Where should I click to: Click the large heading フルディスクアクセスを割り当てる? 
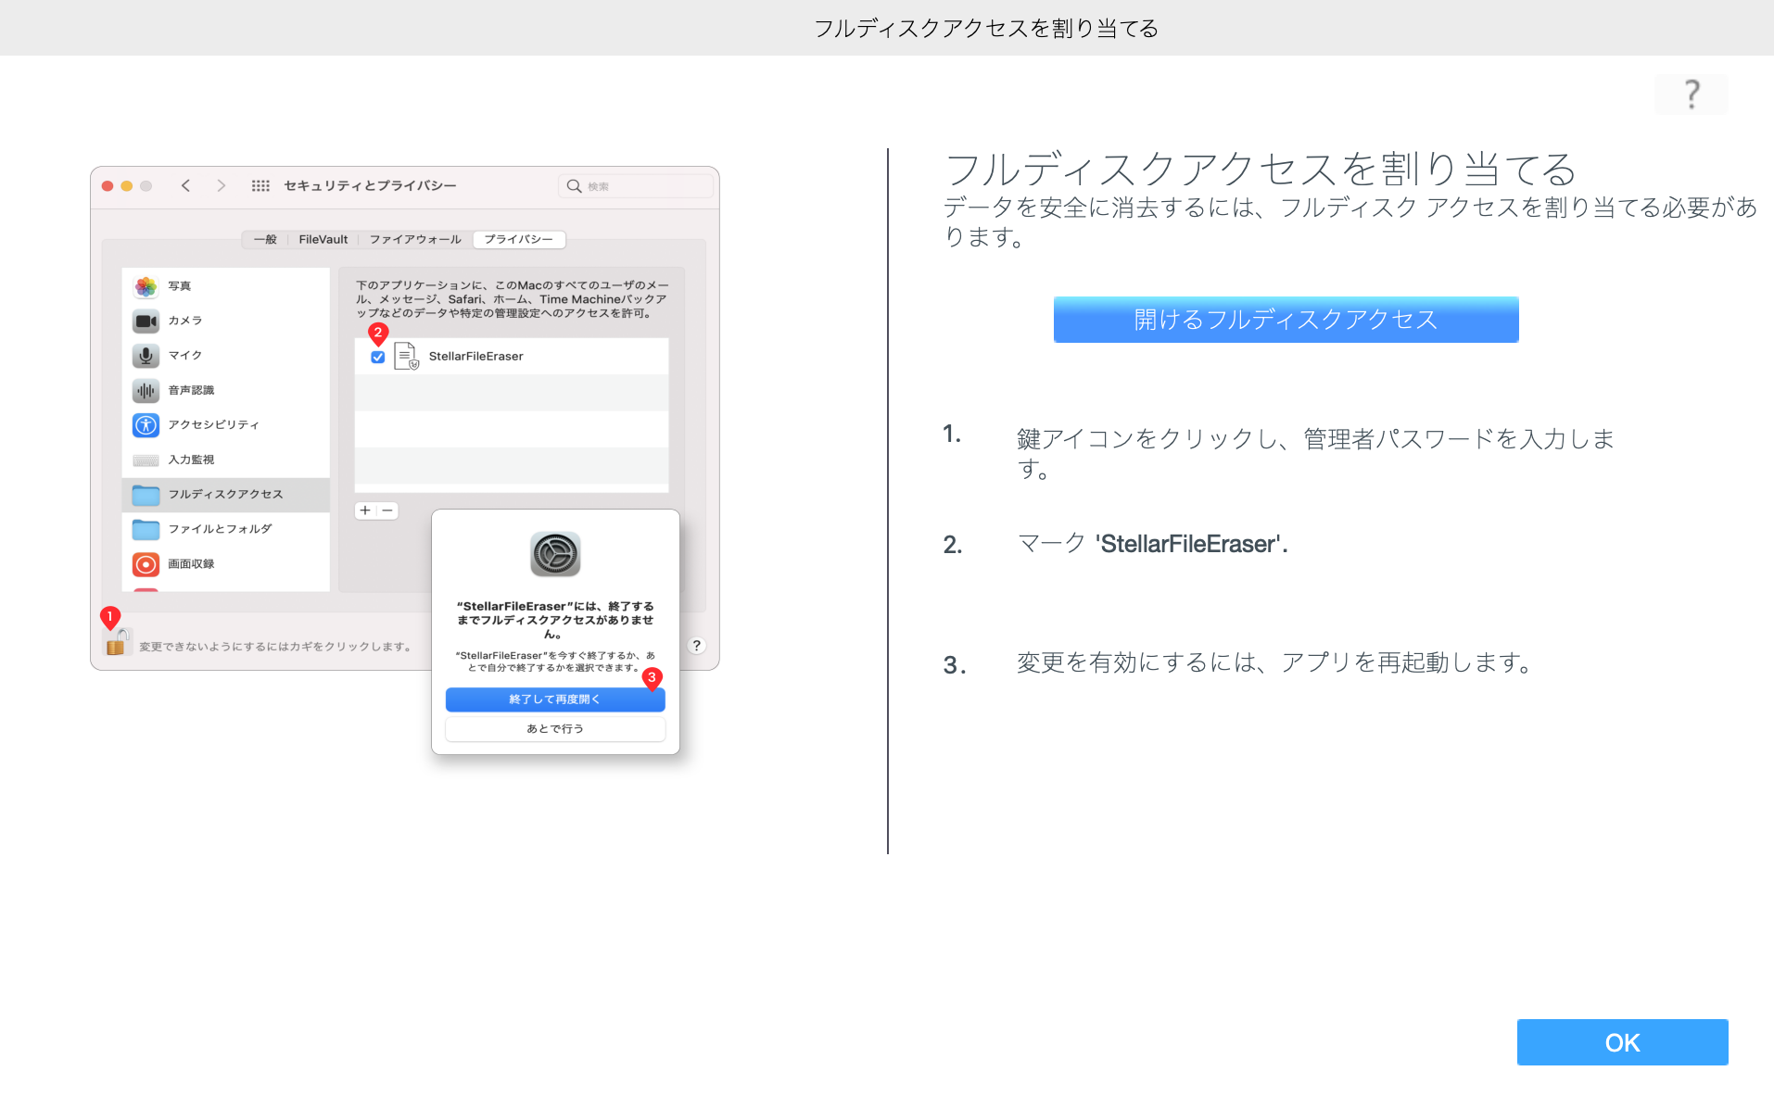(1261, 170)
